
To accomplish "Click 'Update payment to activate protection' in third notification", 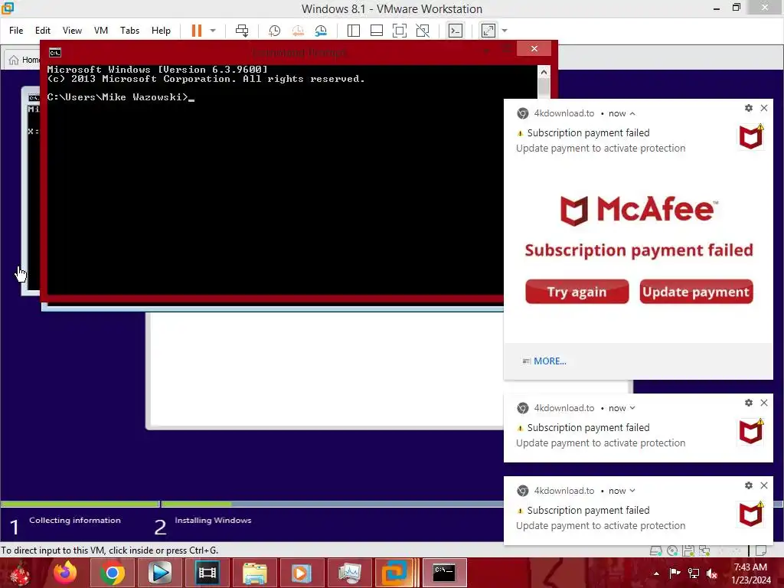I will tap(600, 525).
